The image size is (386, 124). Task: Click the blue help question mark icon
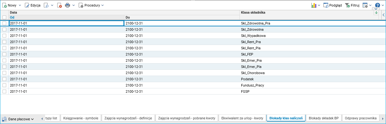377,5
